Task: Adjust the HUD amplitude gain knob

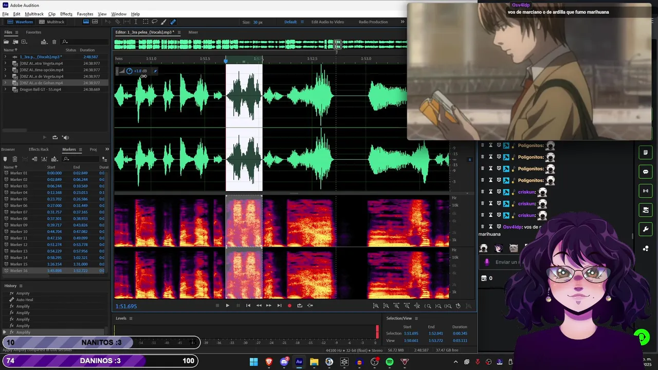Action: coord(130,71)
